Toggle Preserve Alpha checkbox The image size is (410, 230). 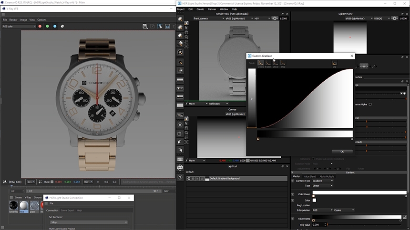[370, 105]
